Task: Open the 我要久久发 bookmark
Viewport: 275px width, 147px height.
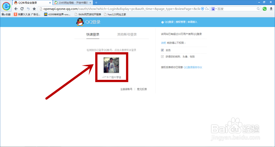Action: pyautogui.click(x=27, y=14)
